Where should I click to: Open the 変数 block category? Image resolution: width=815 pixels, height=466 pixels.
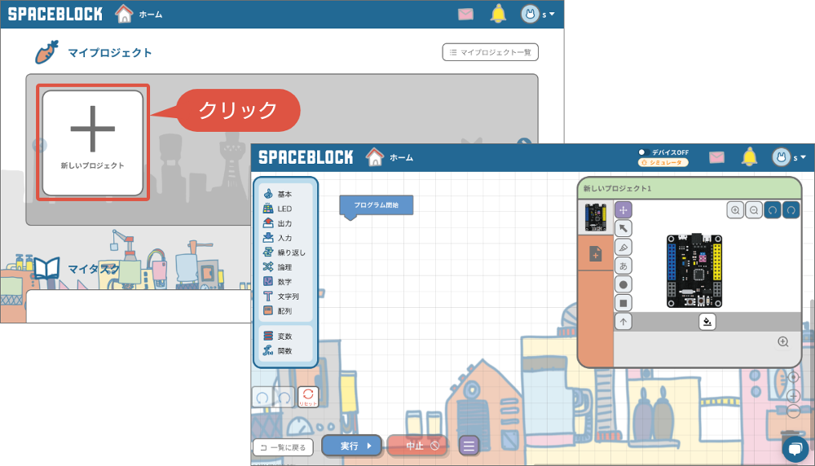point(285,336)
